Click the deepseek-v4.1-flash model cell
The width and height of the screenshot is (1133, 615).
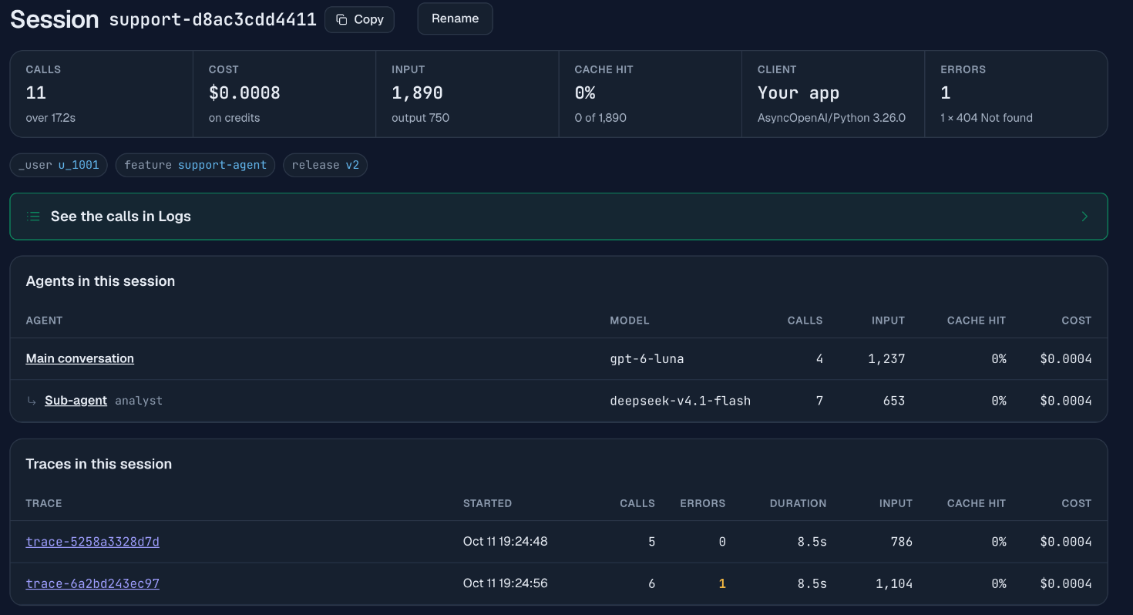point(680,401)
